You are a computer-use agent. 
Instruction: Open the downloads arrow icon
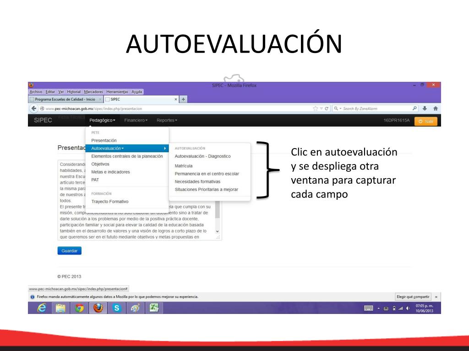(x=425, y=109)
